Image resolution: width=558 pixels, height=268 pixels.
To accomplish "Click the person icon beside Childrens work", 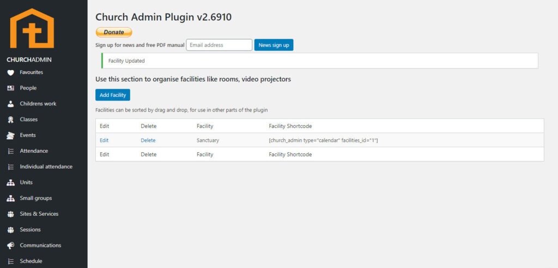I will pos(10,104).
